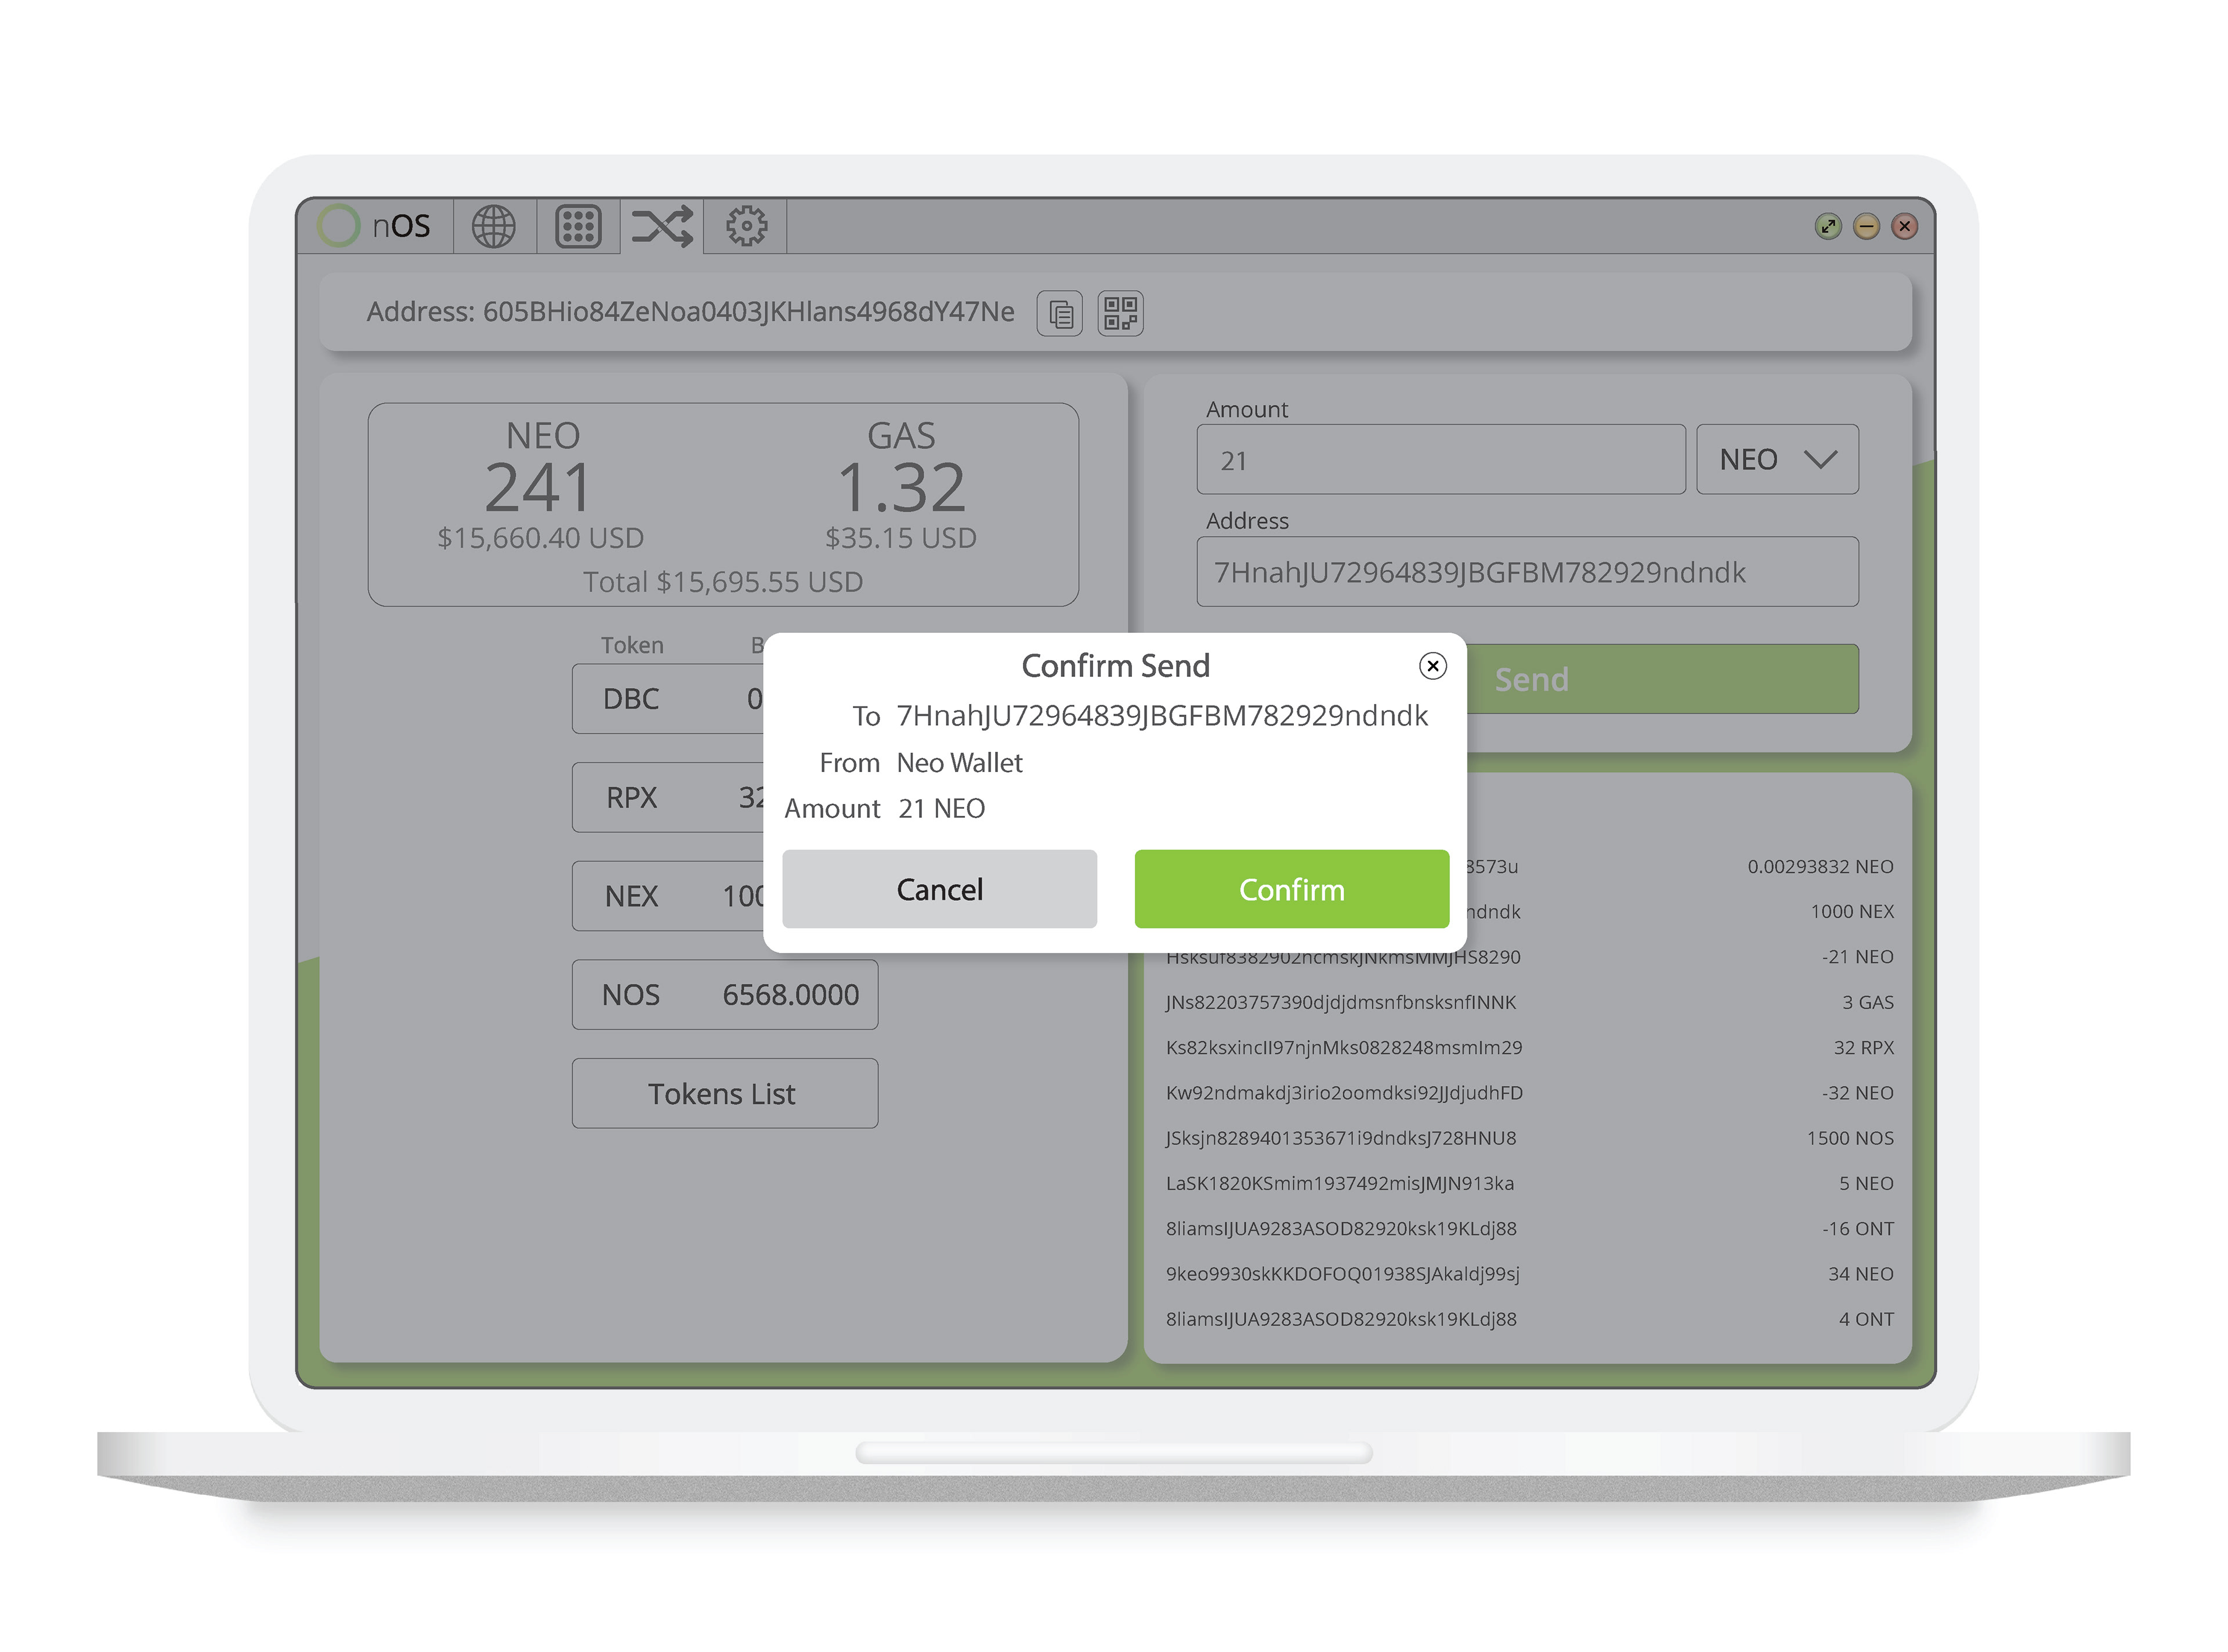Select the shuffle exchange icon
This screenshot has width=2228, height=1652.
tap(662, 227)
